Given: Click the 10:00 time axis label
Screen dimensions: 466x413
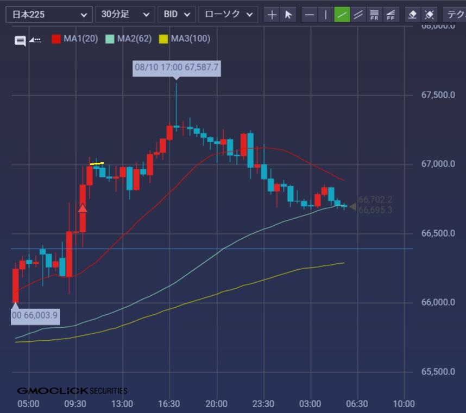Looking at the screenshot, I should [404, 404].
